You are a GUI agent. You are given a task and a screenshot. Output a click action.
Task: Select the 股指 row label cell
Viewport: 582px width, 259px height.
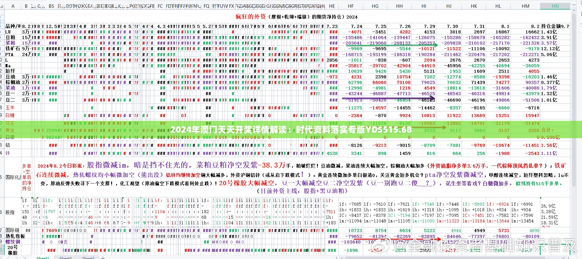(13, 212)
